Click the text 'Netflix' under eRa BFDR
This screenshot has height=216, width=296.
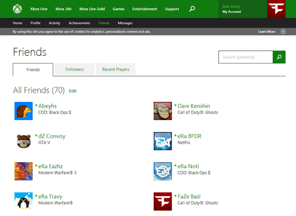184,143
